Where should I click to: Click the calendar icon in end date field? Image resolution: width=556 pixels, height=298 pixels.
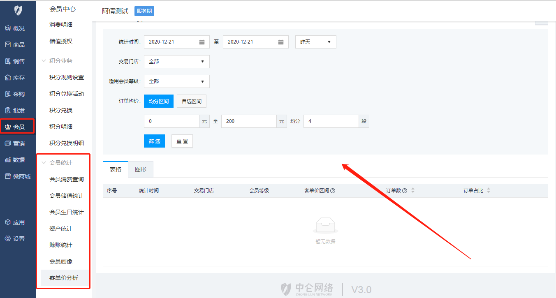280,42
